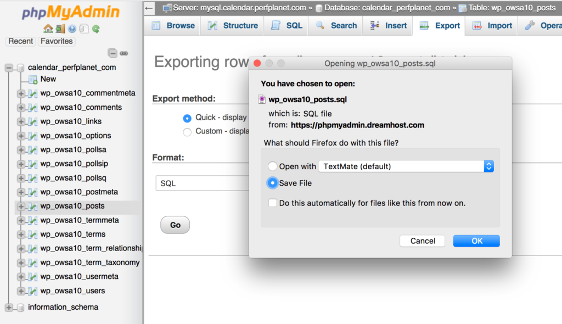The width and height of the screenshot is (562, 324).
Task: Select Quick export method radio button
Action: (x=187, y=118)
